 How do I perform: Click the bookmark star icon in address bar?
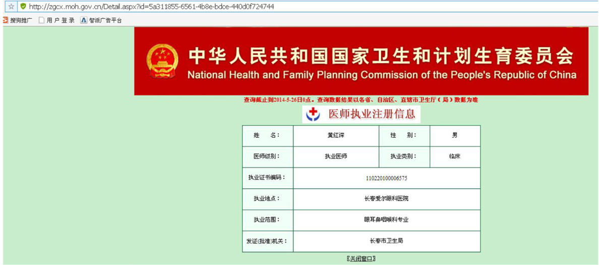click(x=12, y=7)
